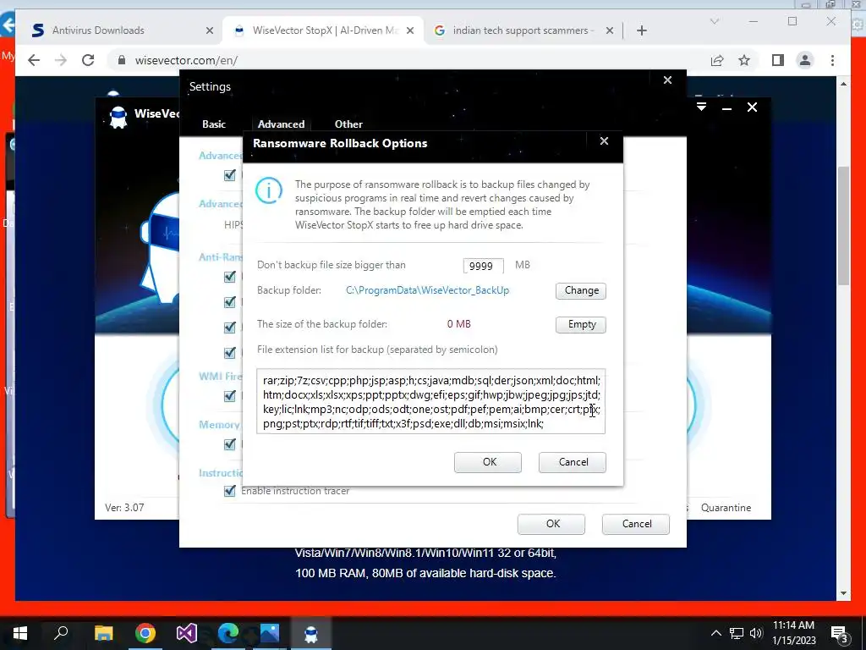Viewport: 866px width, 650px height.
Task: Switch to the Other settings tab
Action: [x=348, y=124]
